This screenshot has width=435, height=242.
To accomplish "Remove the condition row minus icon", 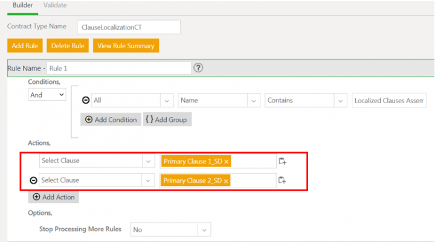I will click(86, 101).
